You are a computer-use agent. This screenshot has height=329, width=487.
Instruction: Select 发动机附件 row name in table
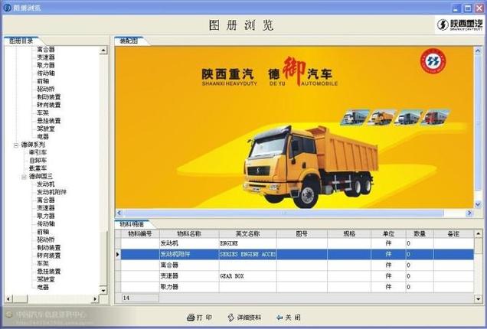coord(189,254)
